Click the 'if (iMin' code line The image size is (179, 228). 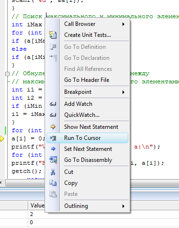pyautogui.click(x=27, y=106)
